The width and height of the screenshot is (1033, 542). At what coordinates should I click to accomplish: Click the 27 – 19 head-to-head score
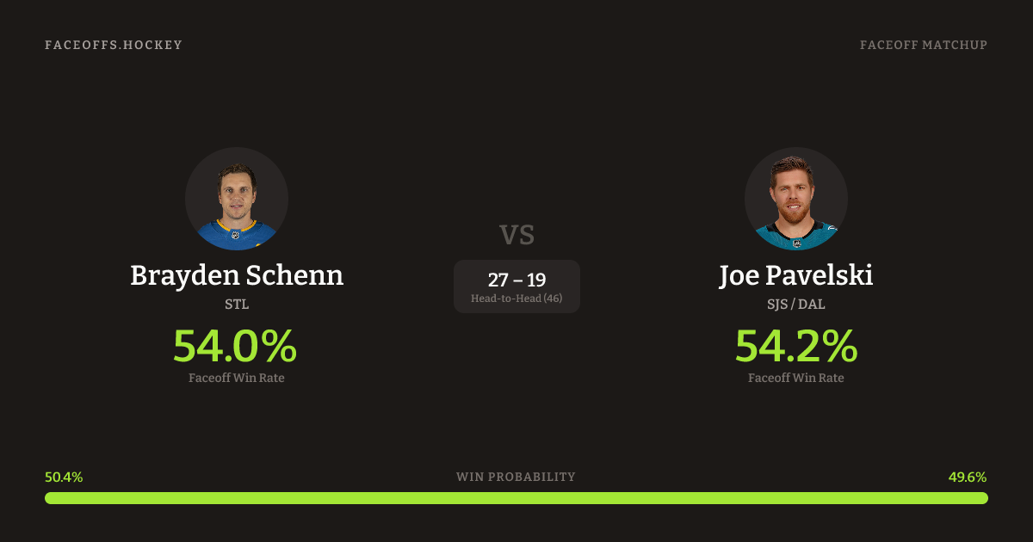point(516,280)
